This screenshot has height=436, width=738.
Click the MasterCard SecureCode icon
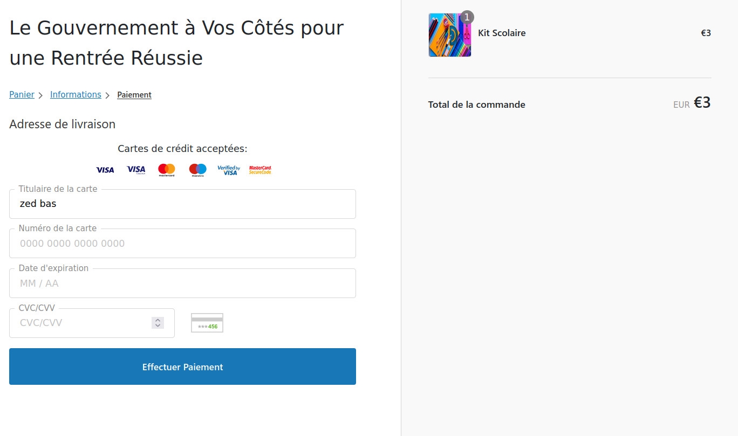tap(260, 169)
